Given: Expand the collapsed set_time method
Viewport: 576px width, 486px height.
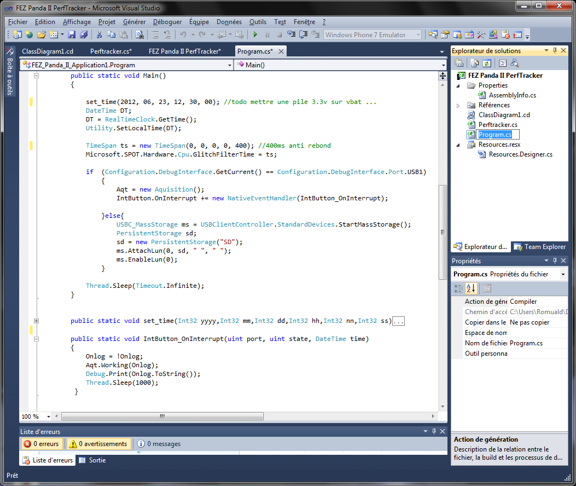Looking at the screenshot, I should [36, 321].
